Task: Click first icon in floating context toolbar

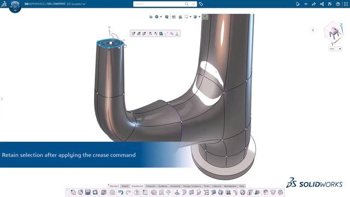Action: (x=133, y=33)
